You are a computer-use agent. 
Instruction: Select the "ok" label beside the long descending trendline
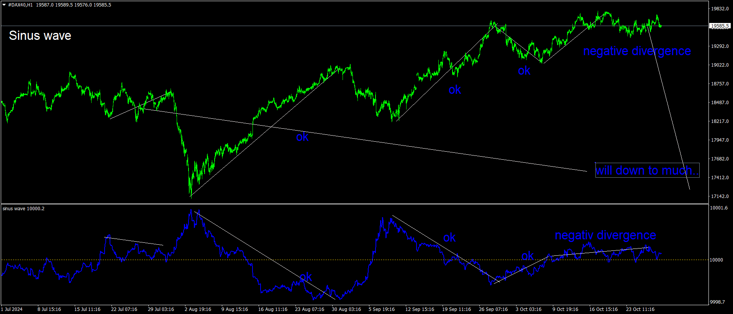pyautogui.click(x=302, y=137)
